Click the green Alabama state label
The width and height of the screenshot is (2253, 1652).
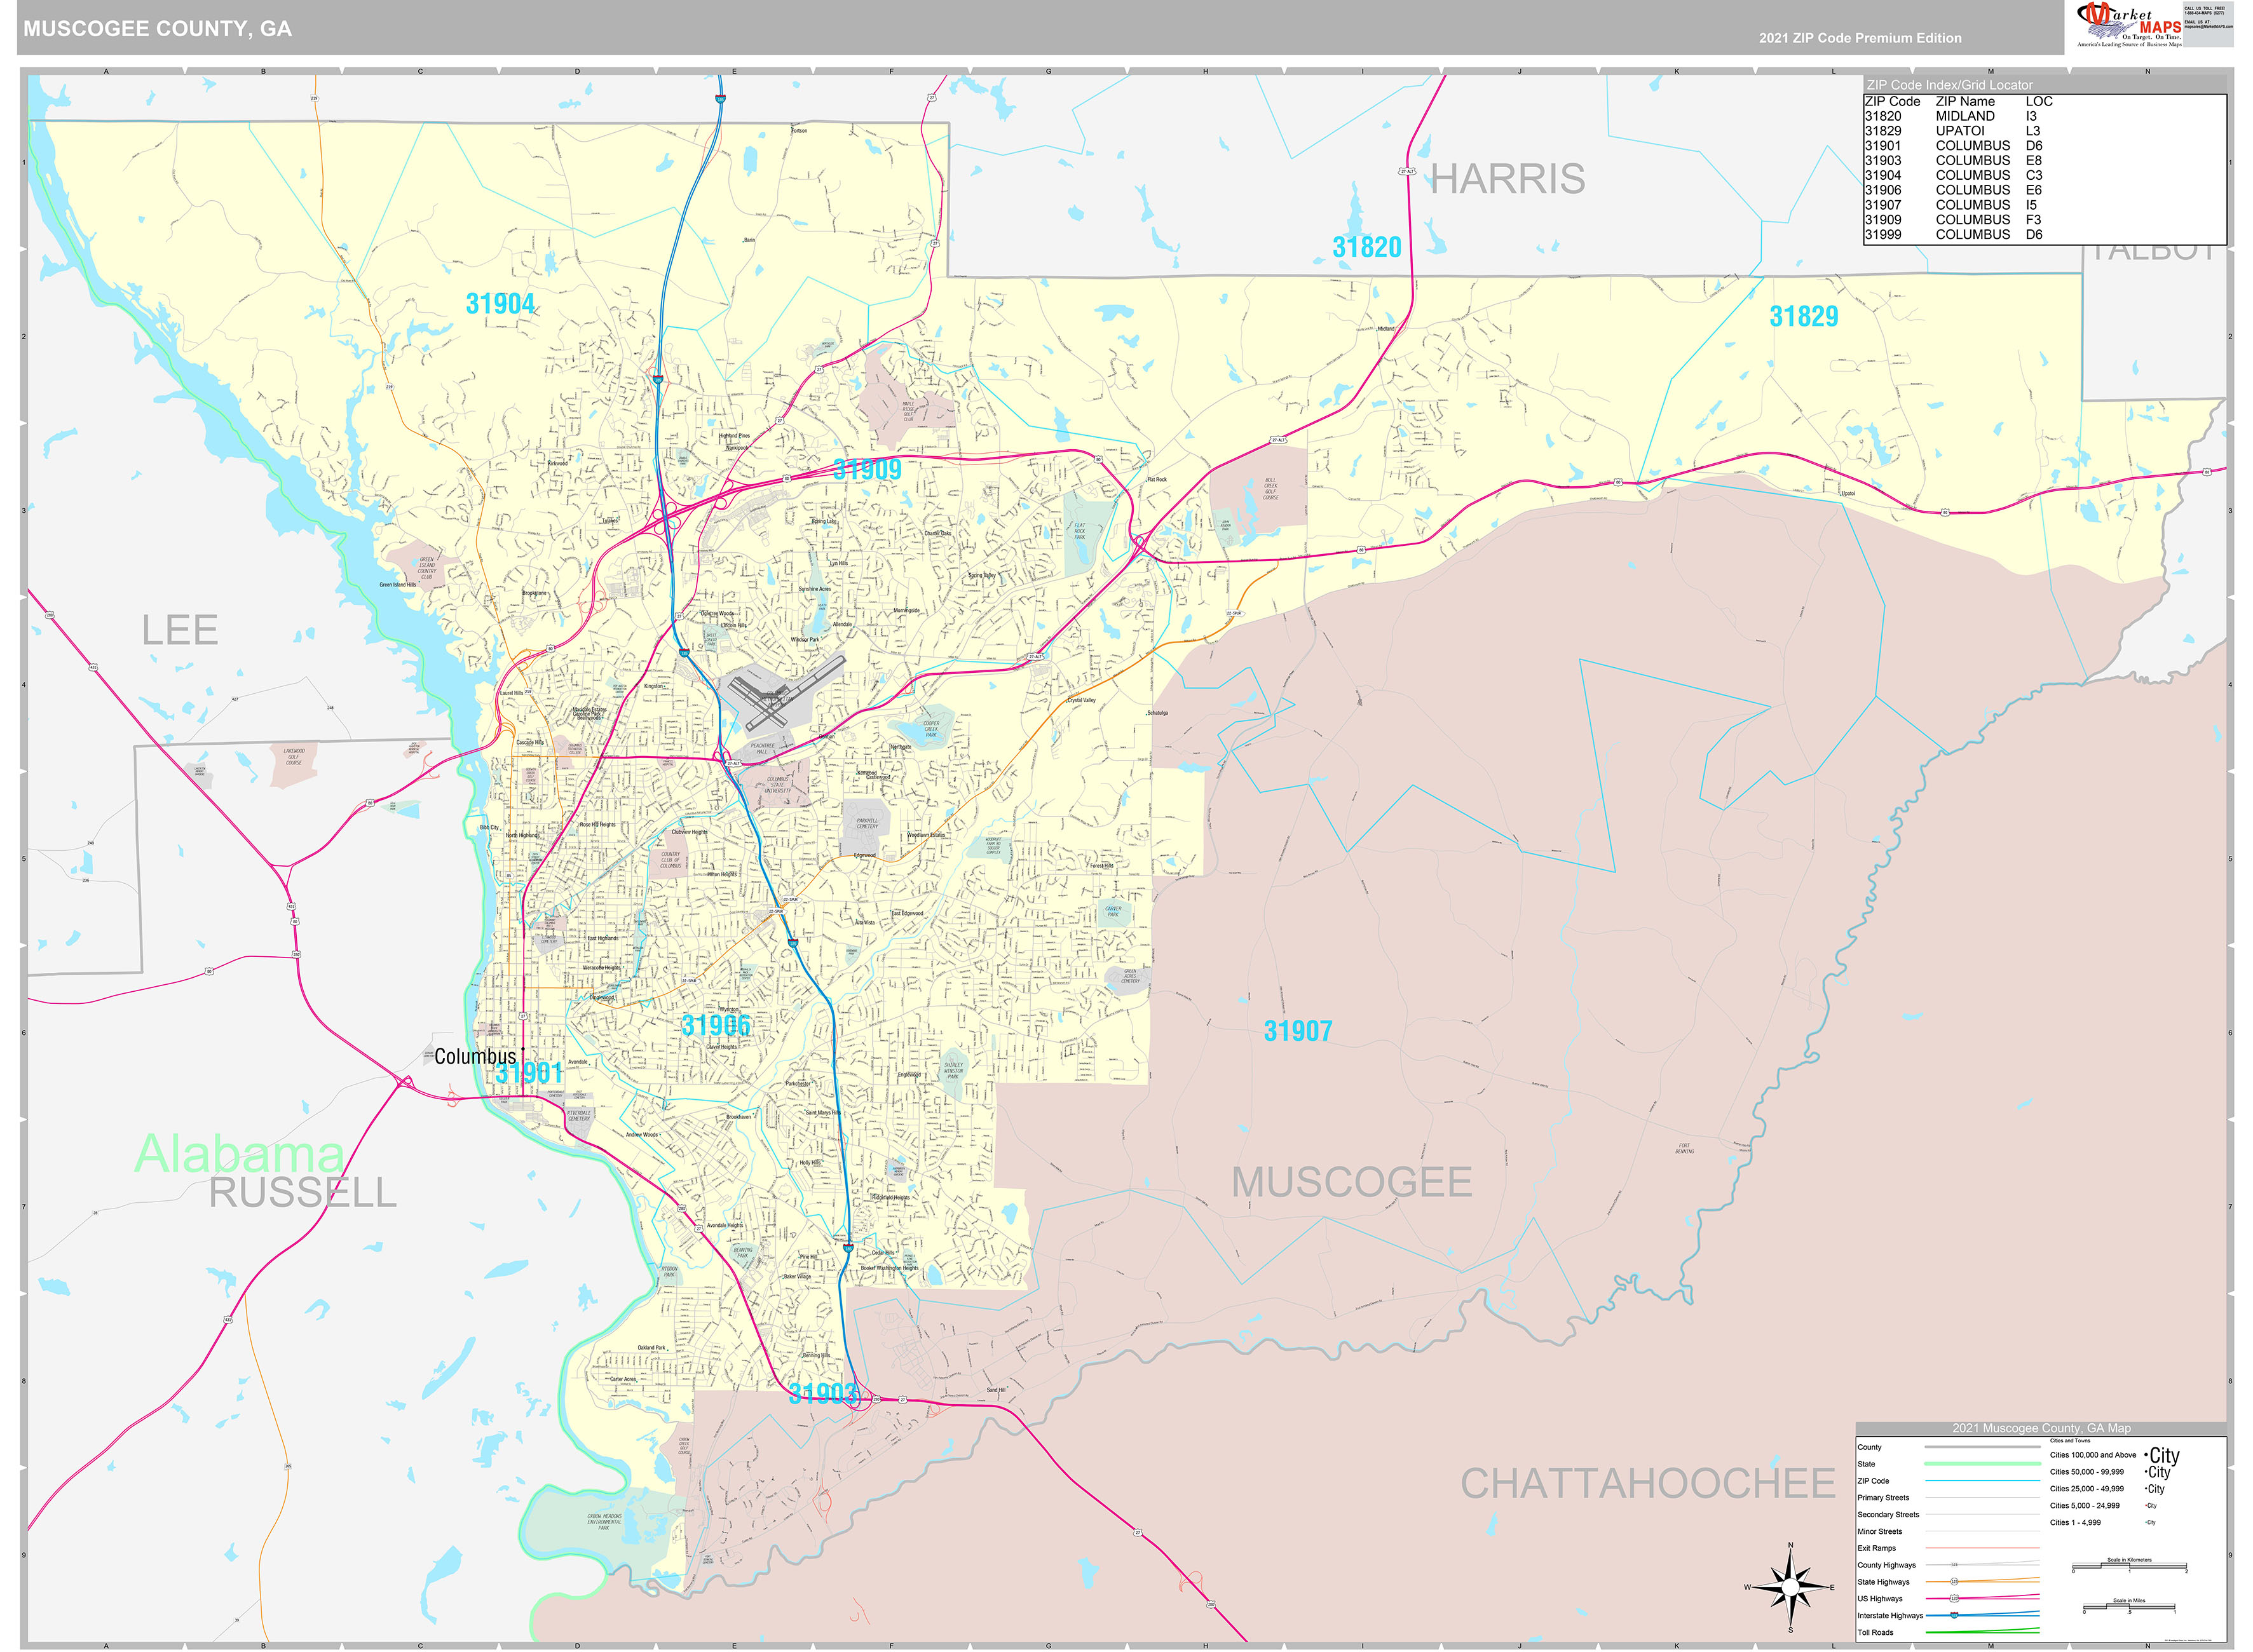click(x=240, y=1155)
